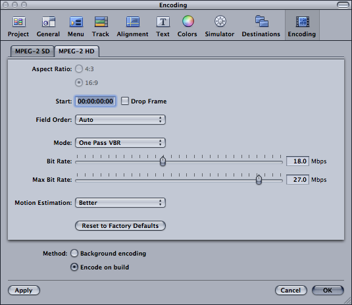Open the General preferences pane
This screenshot has width=352, height=305.
click(x=48, y=26)
